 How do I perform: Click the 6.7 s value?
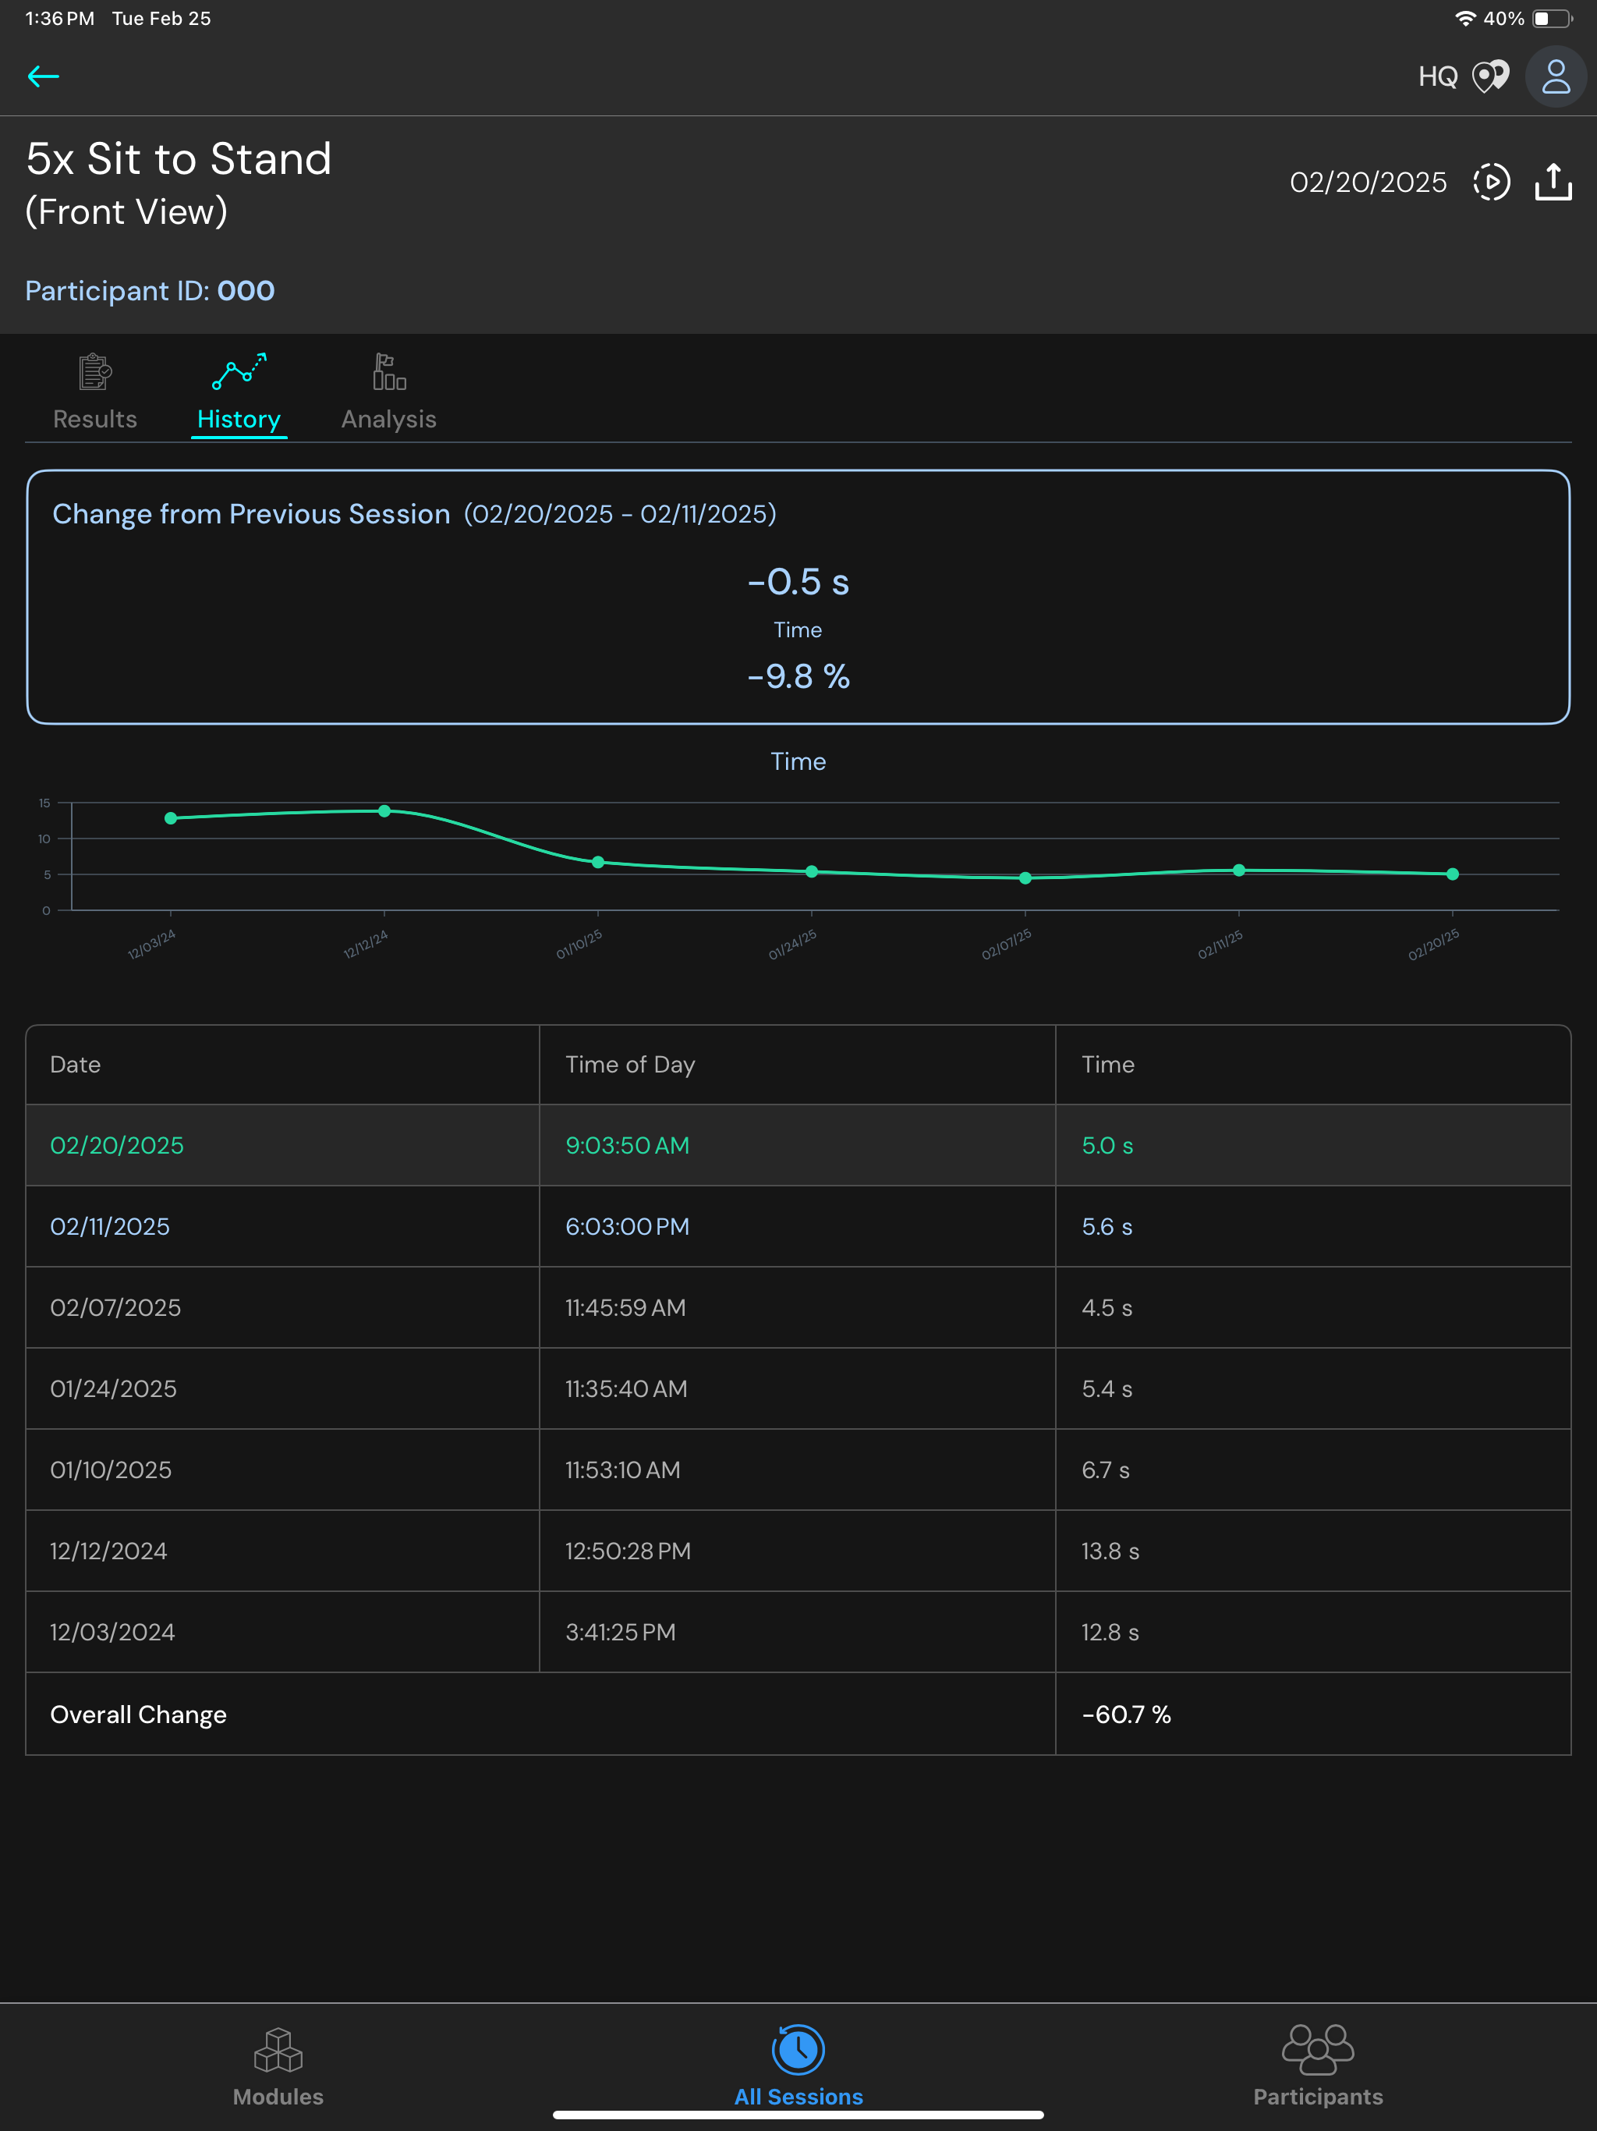click(1106, 1470)
